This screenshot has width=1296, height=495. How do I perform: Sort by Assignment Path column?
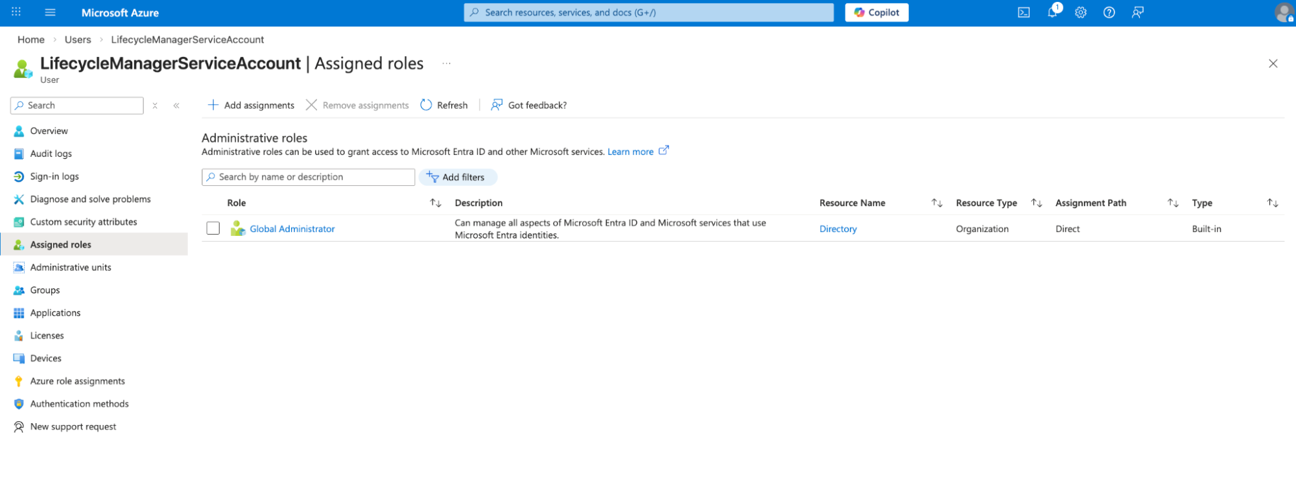[x=1173, y=203]
